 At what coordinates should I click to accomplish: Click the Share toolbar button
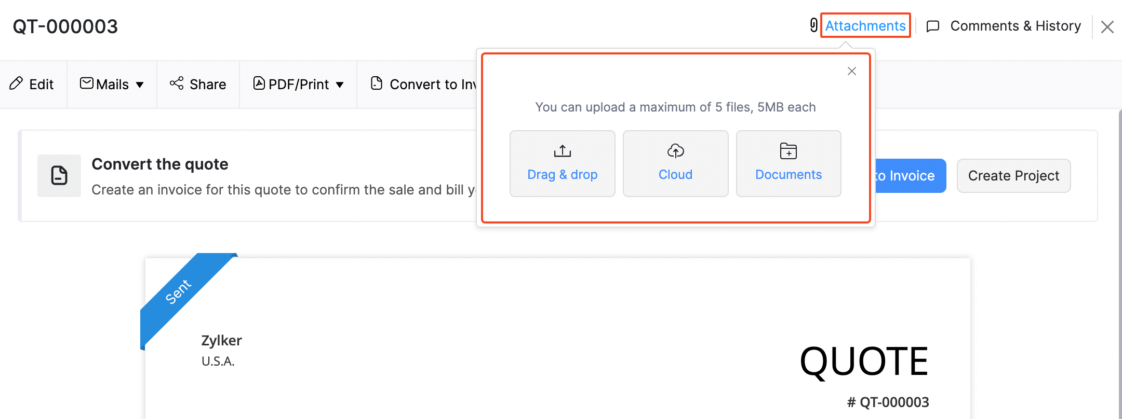tap(198, 84)
